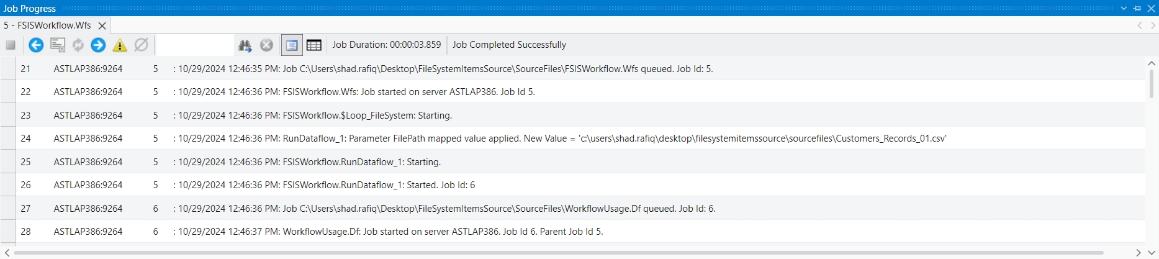Viewport: 1159px width, 259px height.
Task: Click the gray refresh arrows icon
Action: point(78,45)
